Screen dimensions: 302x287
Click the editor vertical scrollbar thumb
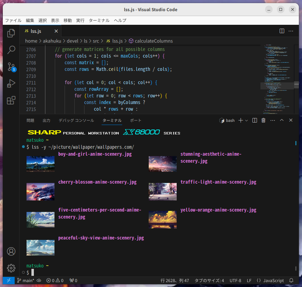coord(296,84)
